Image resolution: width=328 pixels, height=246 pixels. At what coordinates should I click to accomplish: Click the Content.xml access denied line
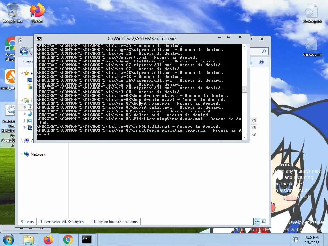(117, 57)
